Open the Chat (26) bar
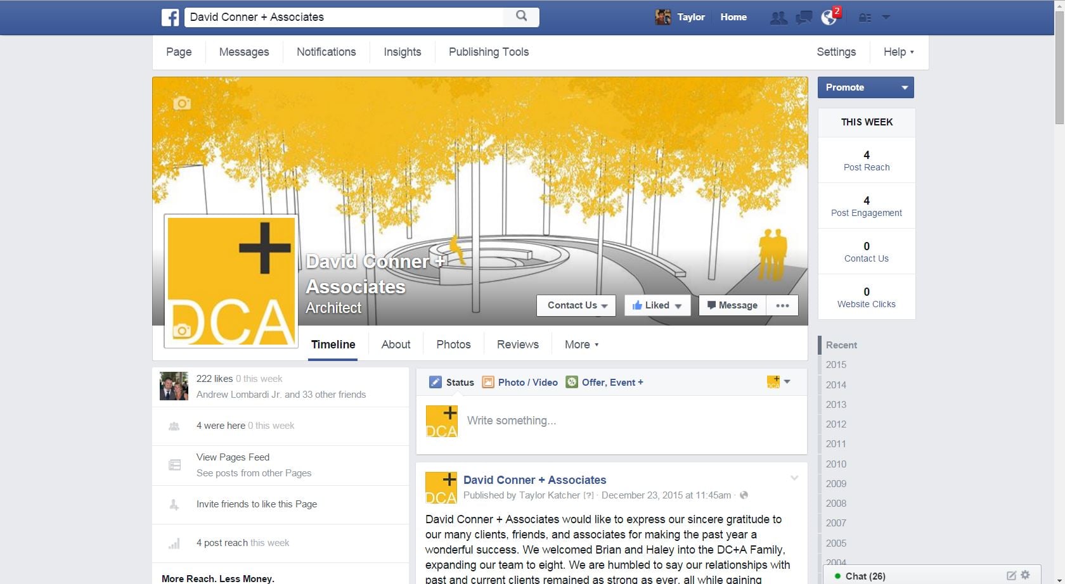 tap(932, 576)
